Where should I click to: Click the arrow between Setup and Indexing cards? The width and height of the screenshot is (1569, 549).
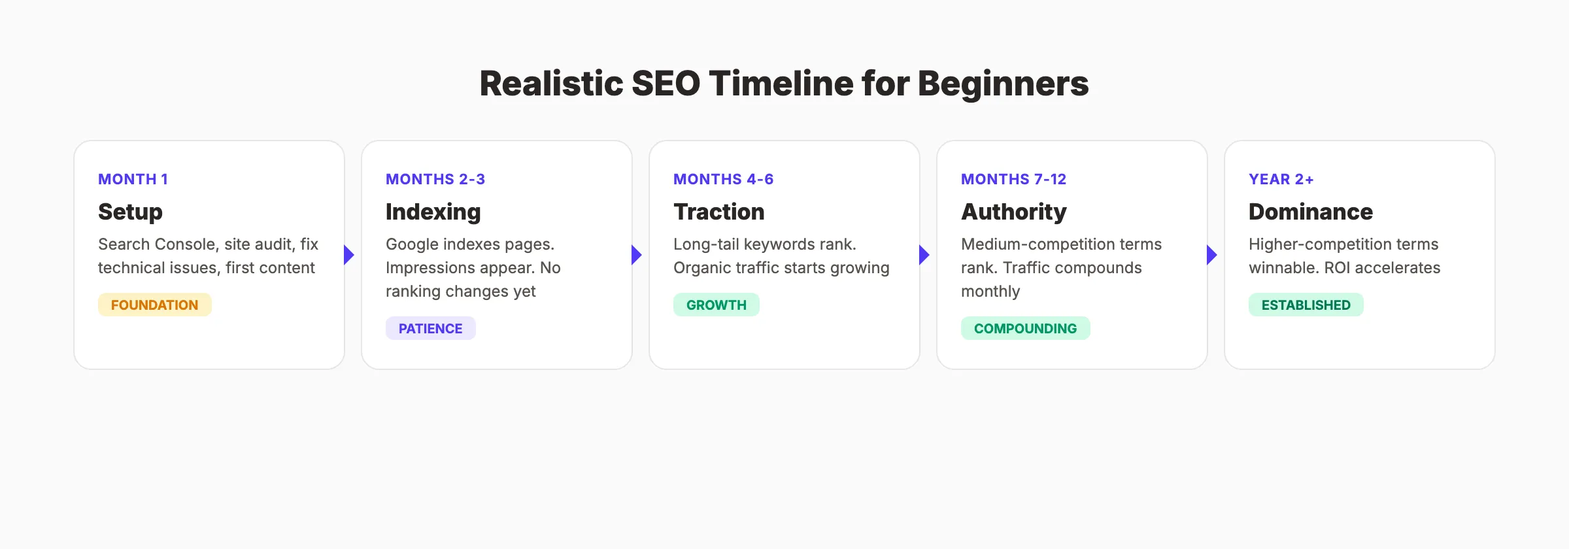point(348,255)
